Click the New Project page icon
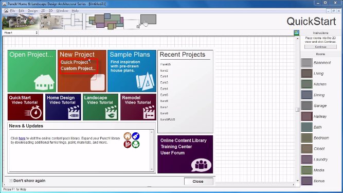 point(98,82)
